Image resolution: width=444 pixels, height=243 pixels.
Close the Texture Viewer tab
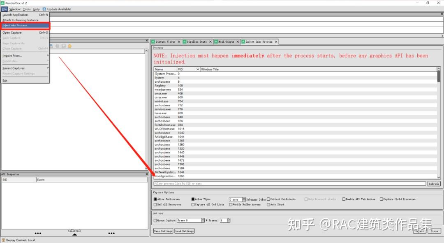pos(179,42)
